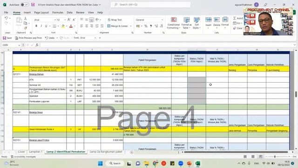Switch to the Formulas tab
The width and height of the screenshot is (298, 168).
pyautogui.click(x=58, y=13)
